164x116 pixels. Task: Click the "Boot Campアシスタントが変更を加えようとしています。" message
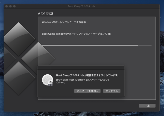coord(87,75)
